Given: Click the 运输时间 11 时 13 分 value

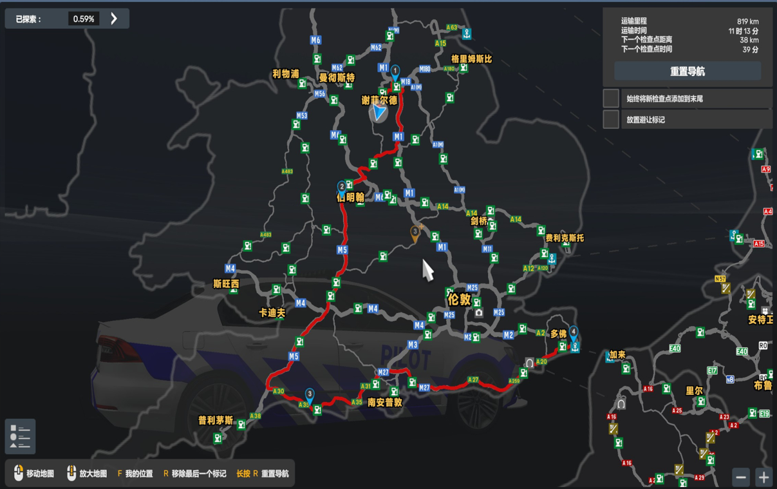Looking at the screenshot, I should pyautogui.click(x=744, y=31).
